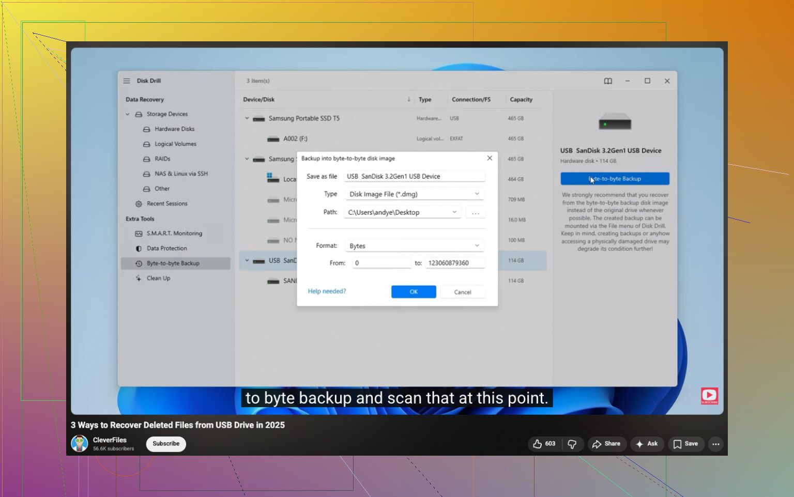The height and width of the screenshot is (497, 794).
Task: Click the Windows logo volume icon
Action: coord(273,178)
